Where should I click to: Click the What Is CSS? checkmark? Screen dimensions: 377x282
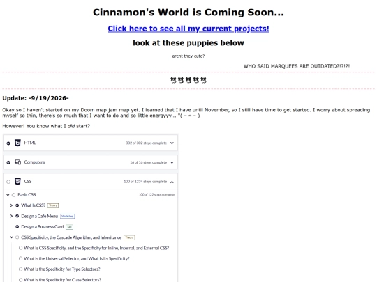tap(17, 205)
